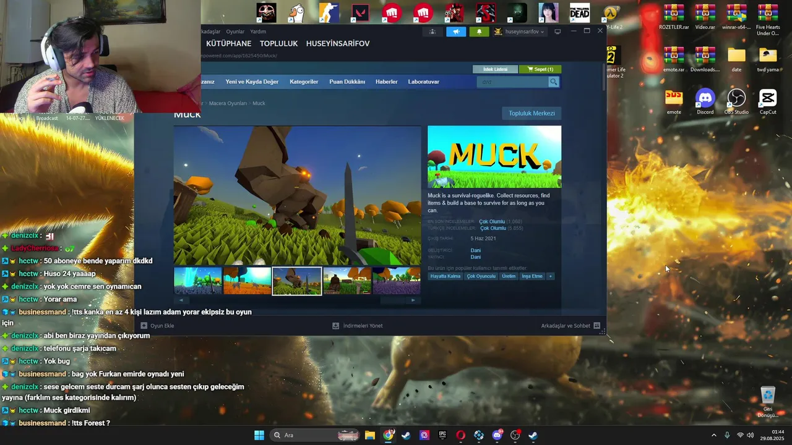The image size is (792, 445).
Task: Open Epic Games Launcher from taskbar
Action: point(442,435)
